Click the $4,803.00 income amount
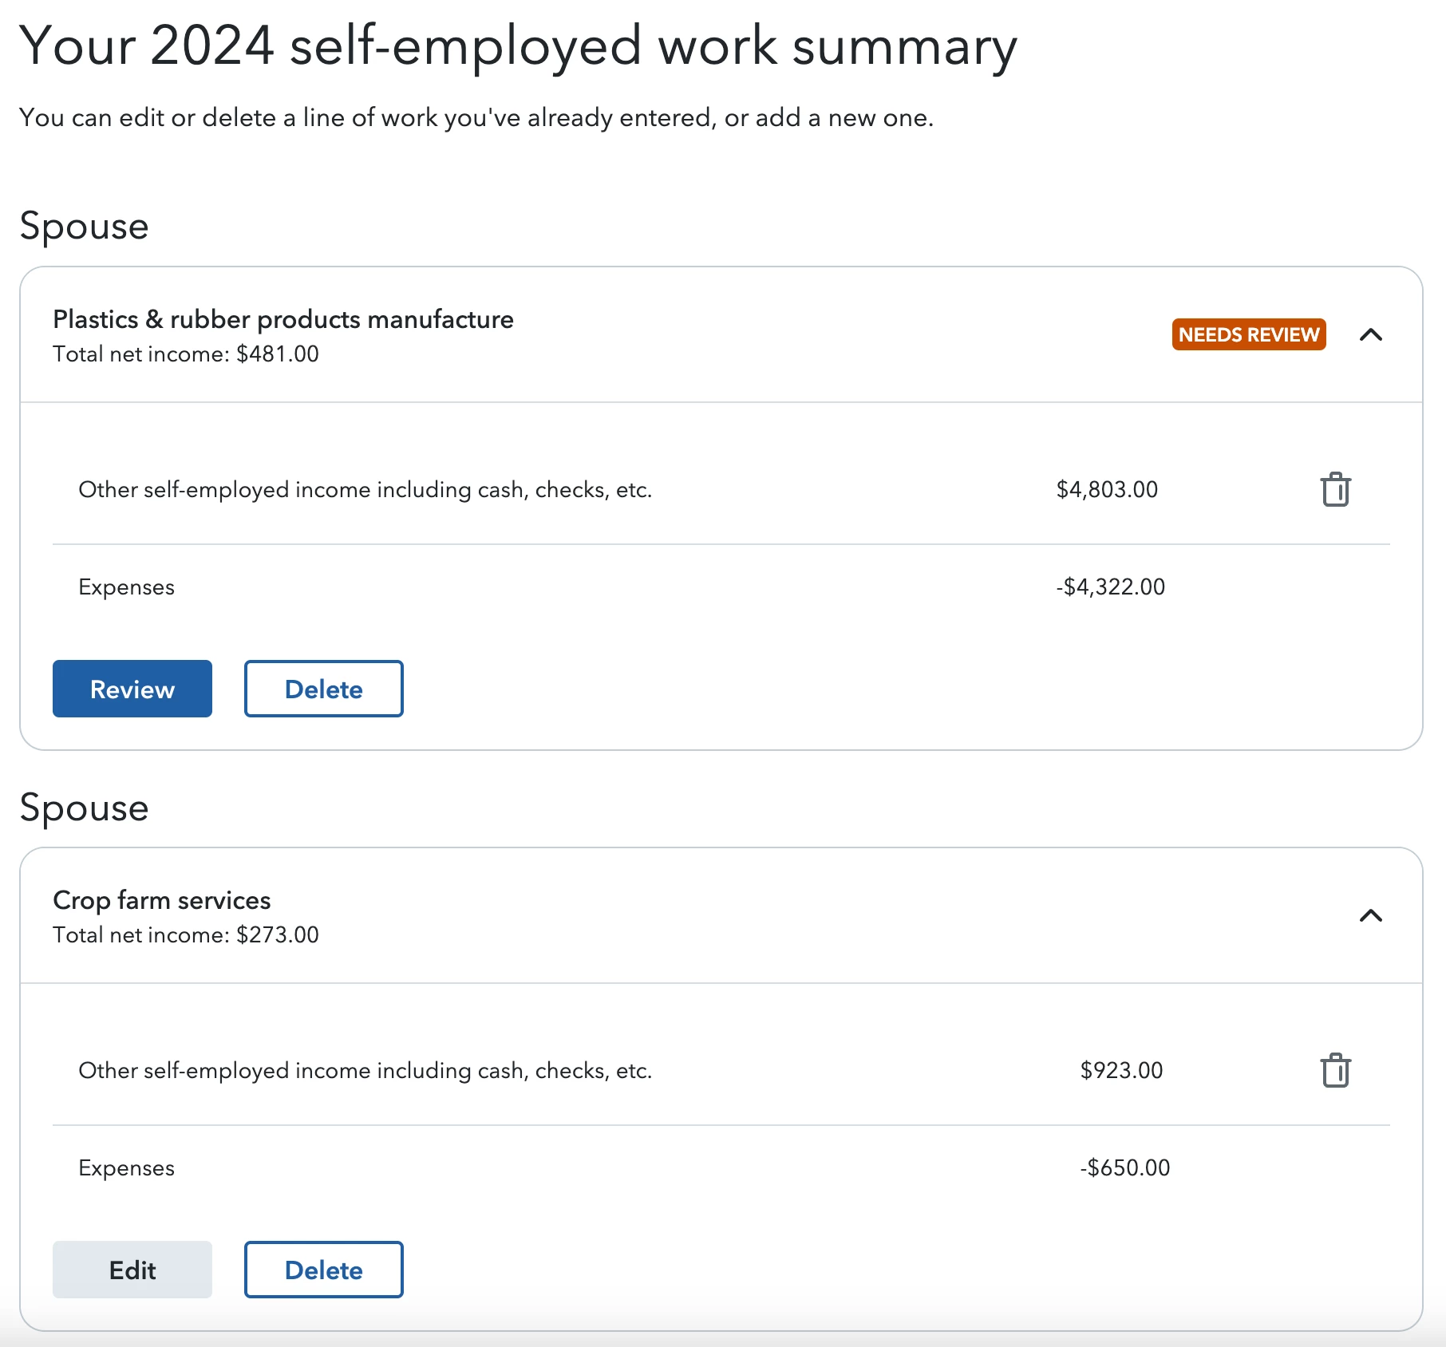 tap(1107, 489)
